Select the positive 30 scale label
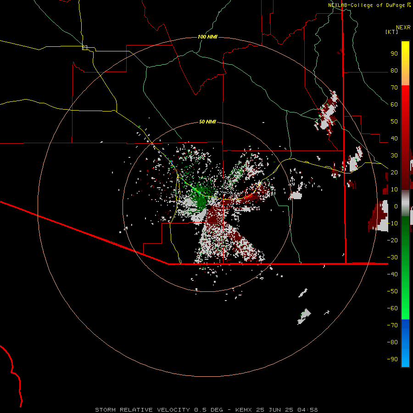Image resolution: width=413 pixels, height=413 pixels. pyautogui.click(x=394, y=156)
